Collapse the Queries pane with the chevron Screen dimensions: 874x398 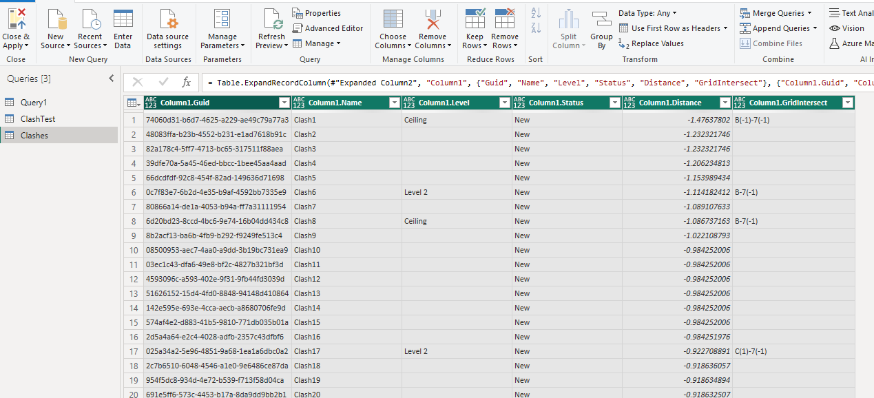pyautogui.click(x=112, y=78)
